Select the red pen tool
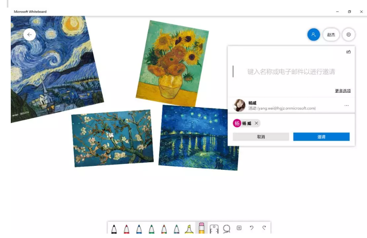Viewport: 367px width, 238px height. pos(126,229)
